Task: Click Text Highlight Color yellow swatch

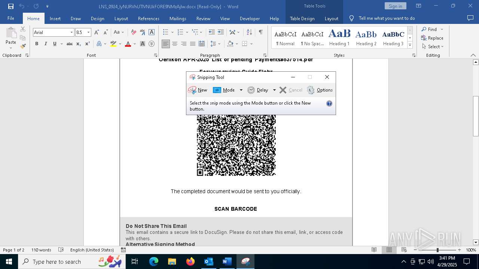Action: pos(113,44)
